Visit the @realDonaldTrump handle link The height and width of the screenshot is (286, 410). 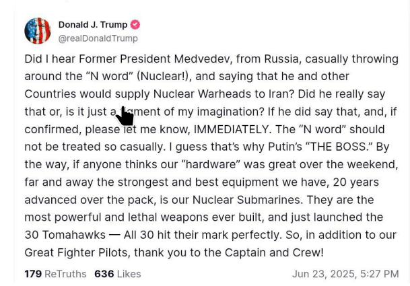98,38
